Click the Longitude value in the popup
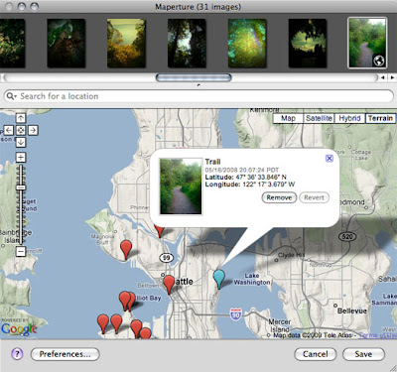 pyautogui.click(x=269, y=185)
